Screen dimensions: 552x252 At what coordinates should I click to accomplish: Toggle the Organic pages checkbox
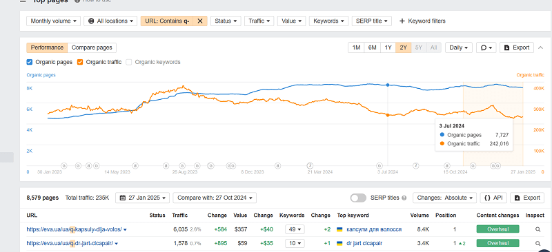point(30,62)
